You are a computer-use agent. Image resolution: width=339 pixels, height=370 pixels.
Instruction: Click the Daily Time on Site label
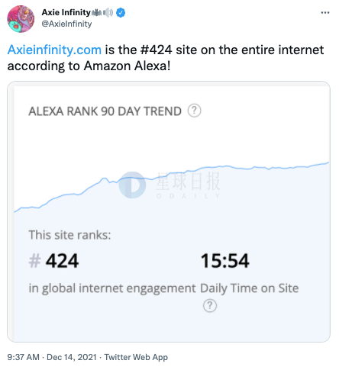click(250, 288)
